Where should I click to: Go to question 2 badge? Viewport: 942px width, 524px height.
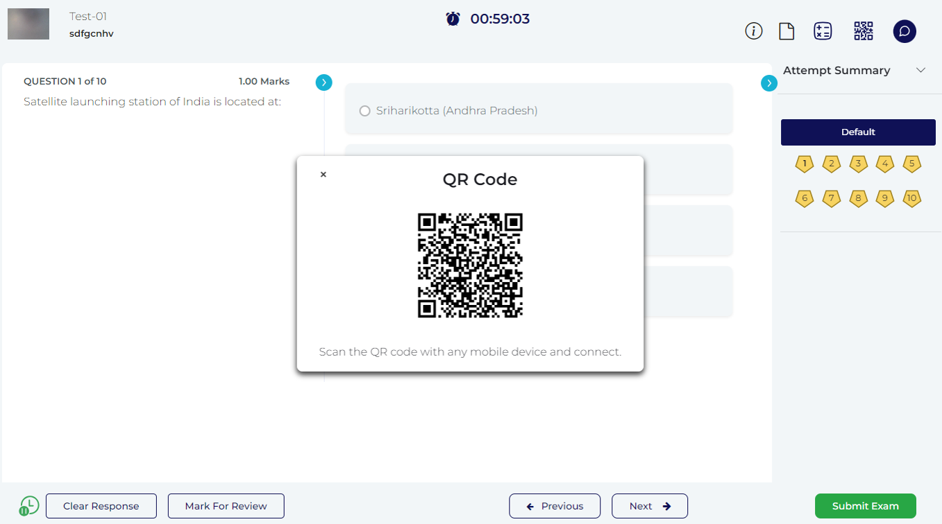(831, 164)
